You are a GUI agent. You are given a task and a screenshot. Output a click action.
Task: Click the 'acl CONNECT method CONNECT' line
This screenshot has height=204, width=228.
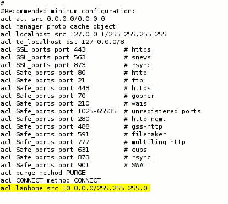51,180
